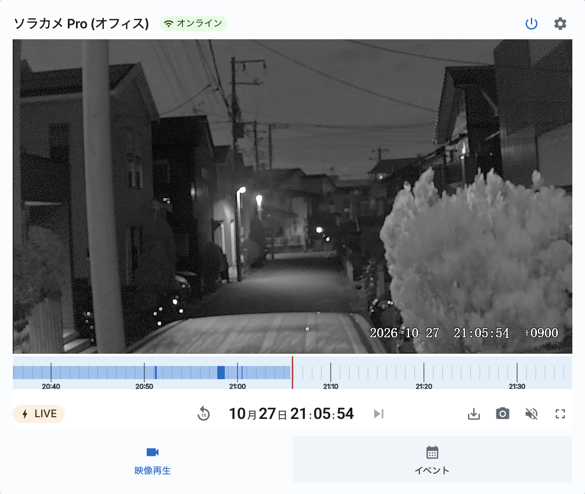Download the recording with the download icon
Screen dimensions: 585x494
(474, 414)
